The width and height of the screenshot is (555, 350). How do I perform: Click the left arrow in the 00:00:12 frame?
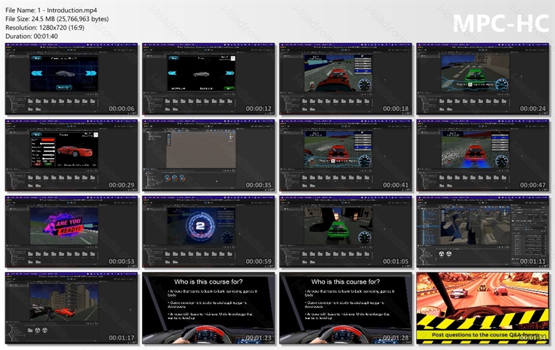coord(172,73)
